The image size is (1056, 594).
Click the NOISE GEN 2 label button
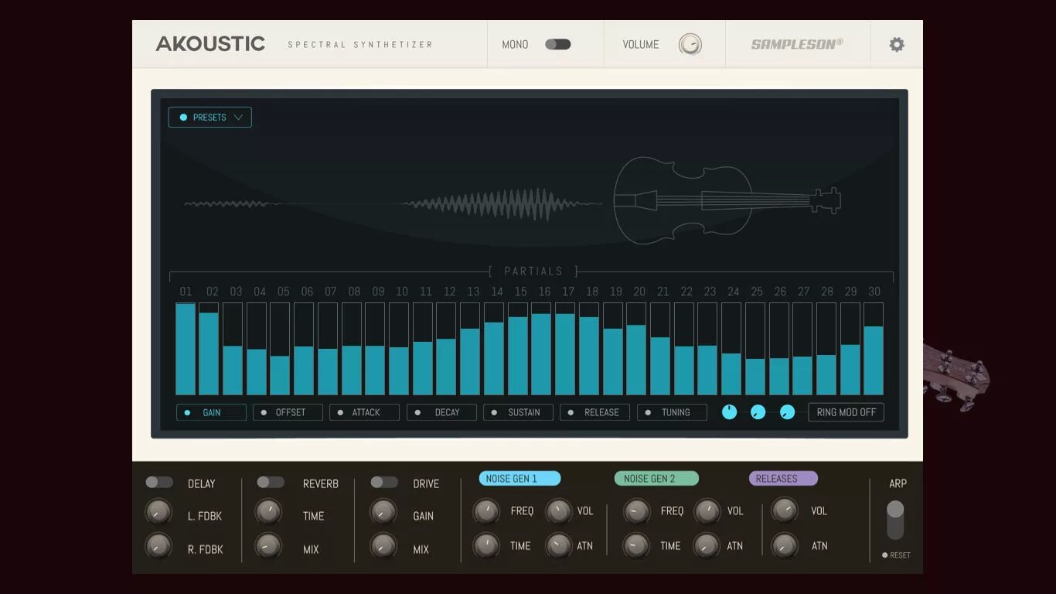656,479
